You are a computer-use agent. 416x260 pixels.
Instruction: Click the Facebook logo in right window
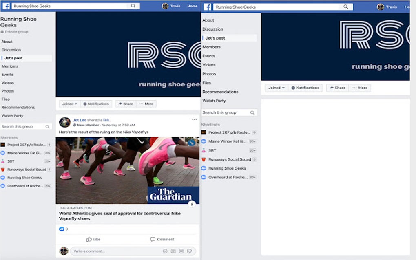(x=208, y=7)
